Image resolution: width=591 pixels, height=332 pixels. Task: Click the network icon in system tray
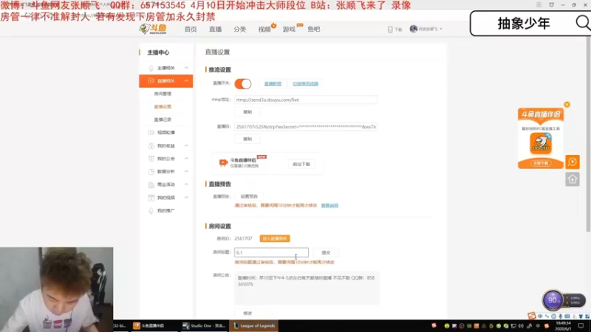513,326
